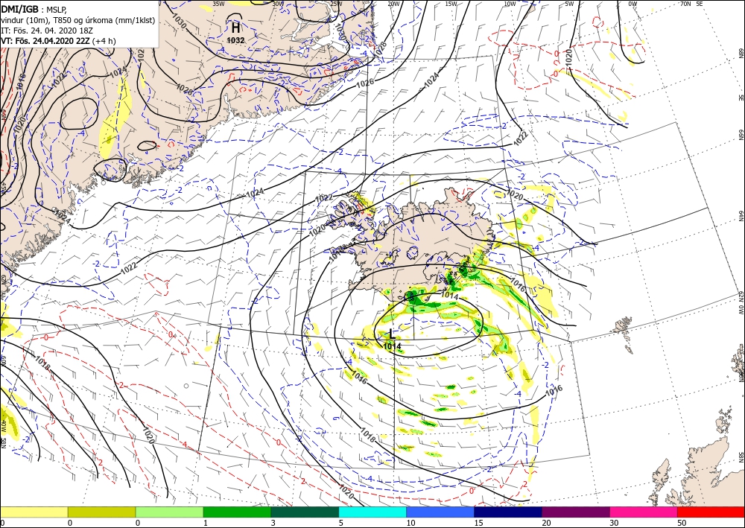
Task: Click the legend value 10
Action: tap(410, 523)
